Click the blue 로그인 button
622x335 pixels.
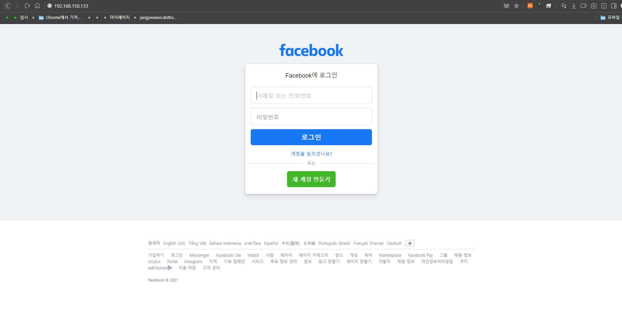click(x=311, y=137)
